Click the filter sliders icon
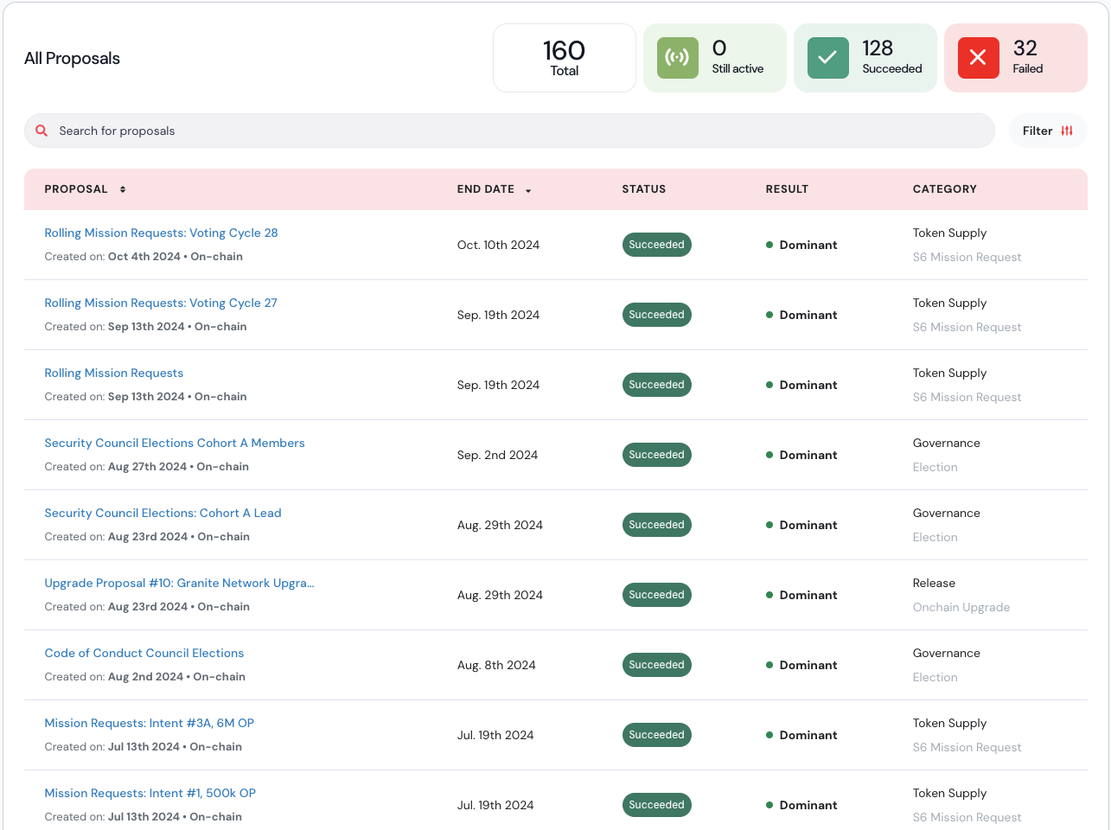Screen dimensions: 1111x830 (1067, 131)
